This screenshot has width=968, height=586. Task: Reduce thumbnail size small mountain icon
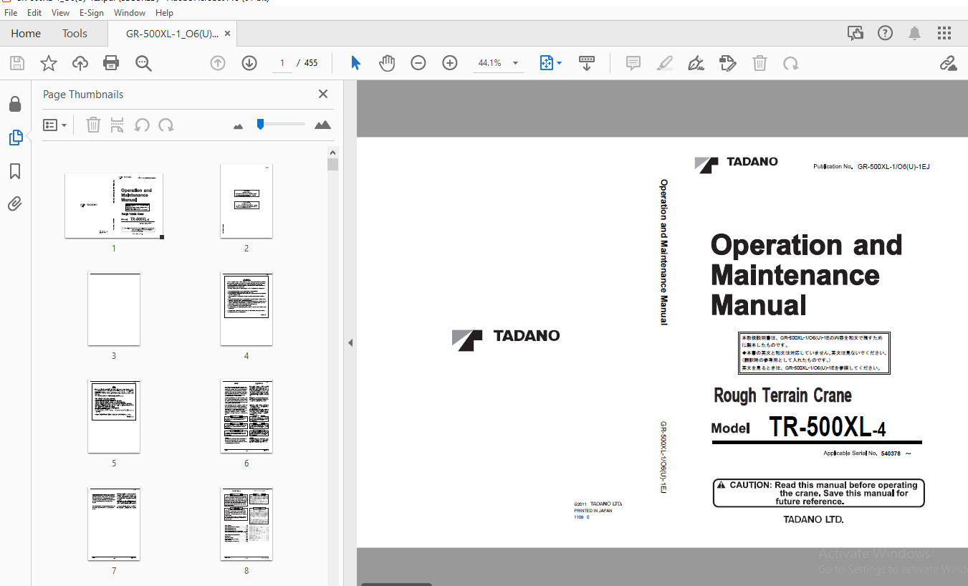click(239, 126)
